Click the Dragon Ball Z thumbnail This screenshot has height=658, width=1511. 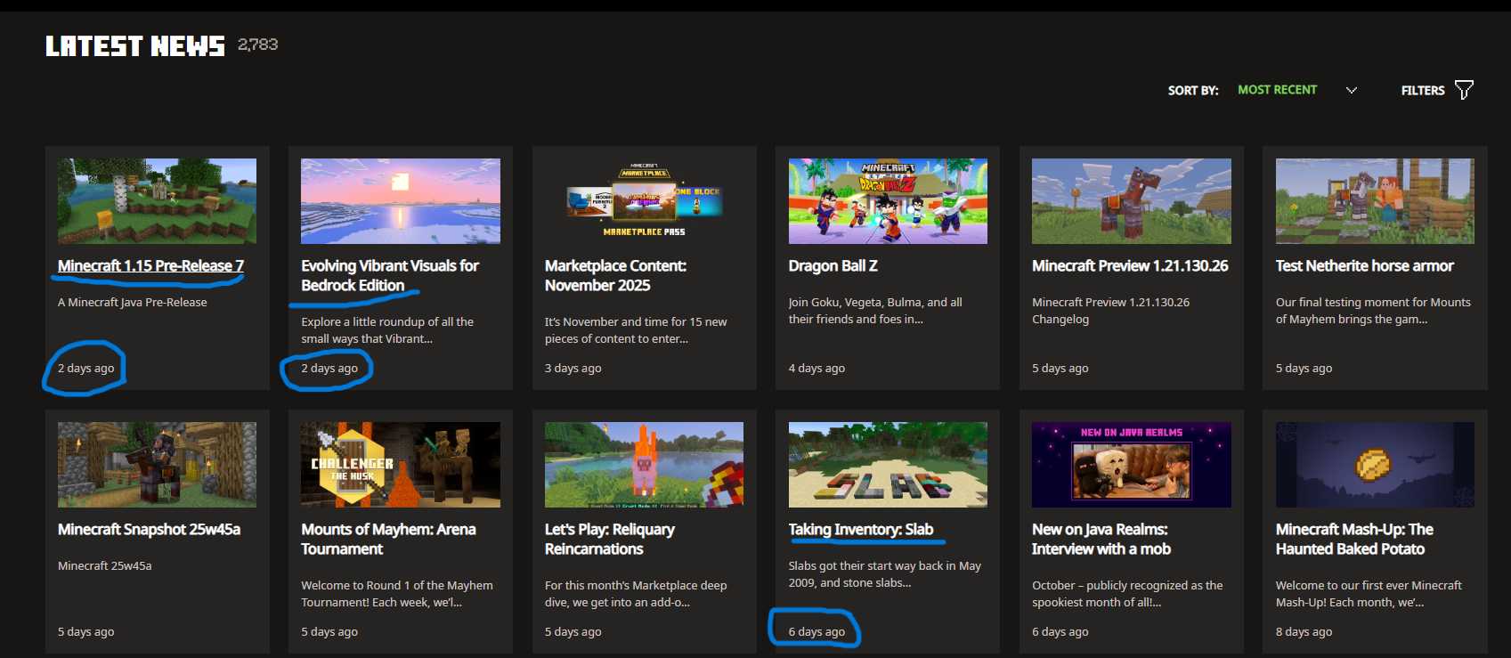click(888, 201)
